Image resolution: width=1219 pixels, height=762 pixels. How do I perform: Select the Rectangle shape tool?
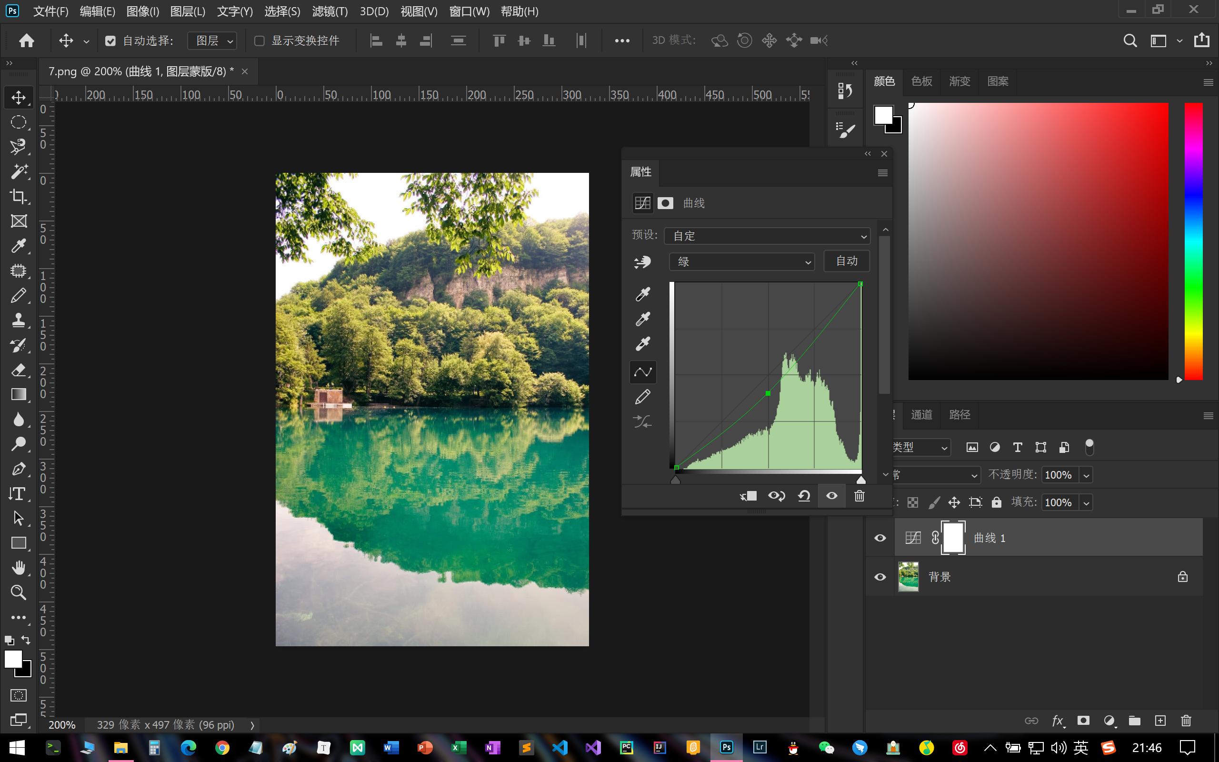pos(19,543)
